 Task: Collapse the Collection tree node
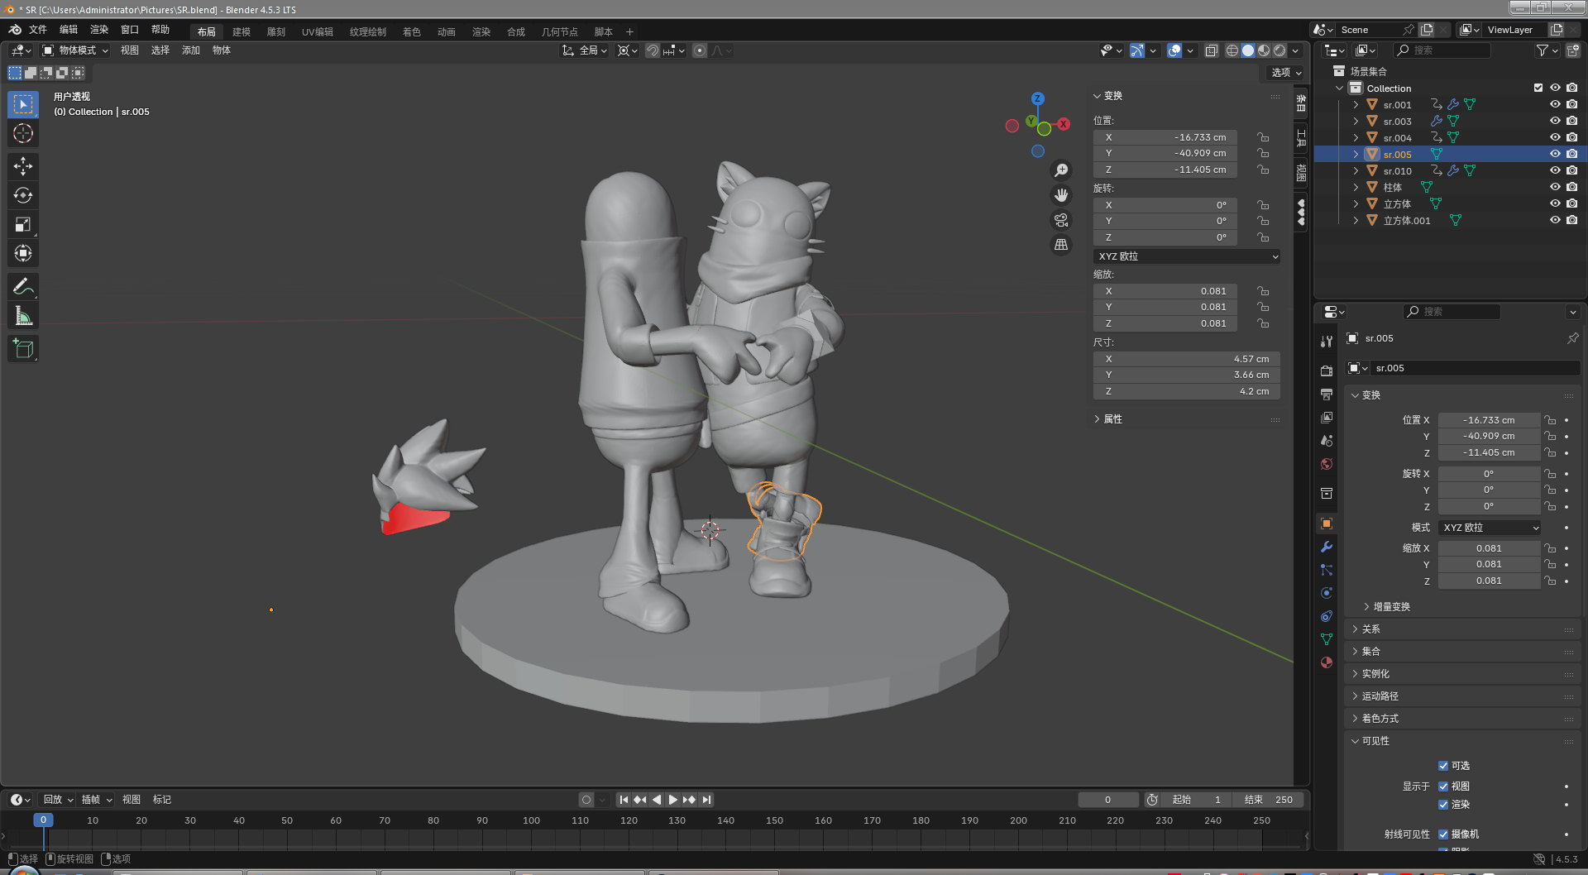point(1339,88)
